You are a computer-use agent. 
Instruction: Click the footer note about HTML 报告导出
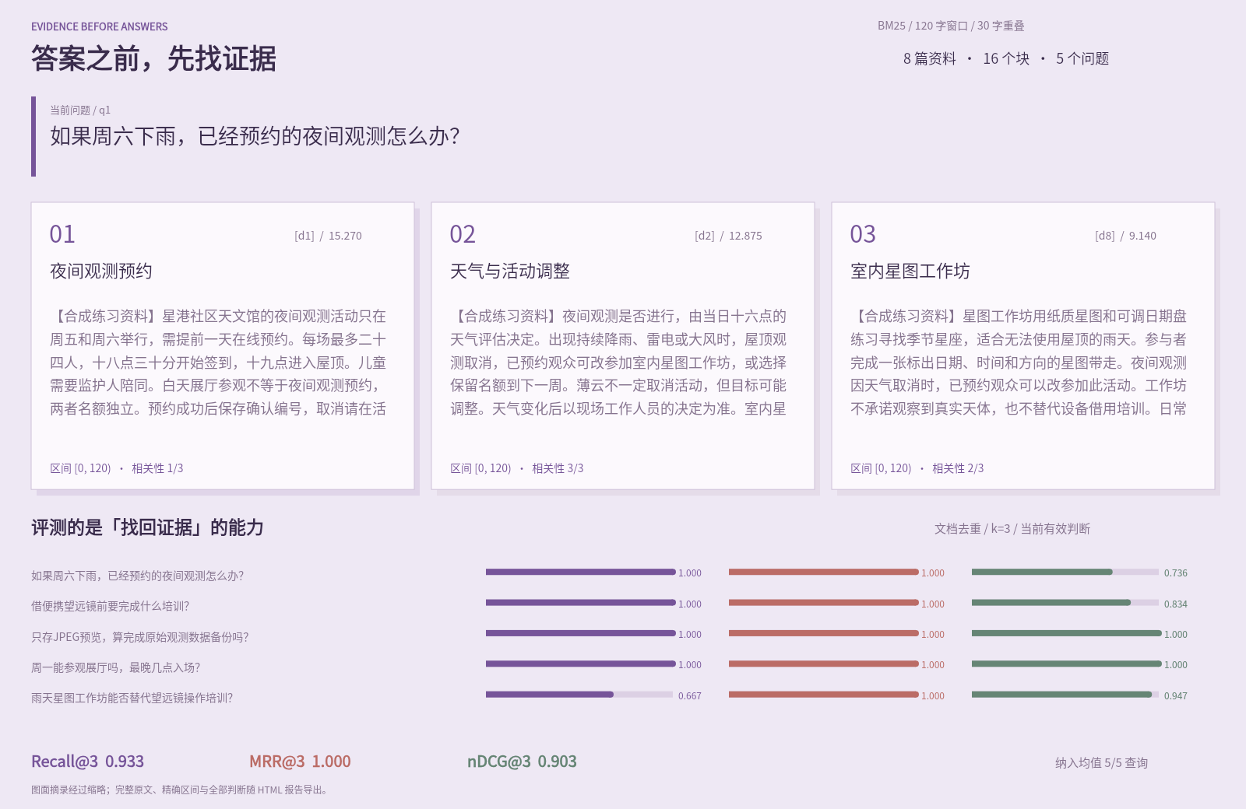[181, 790]
